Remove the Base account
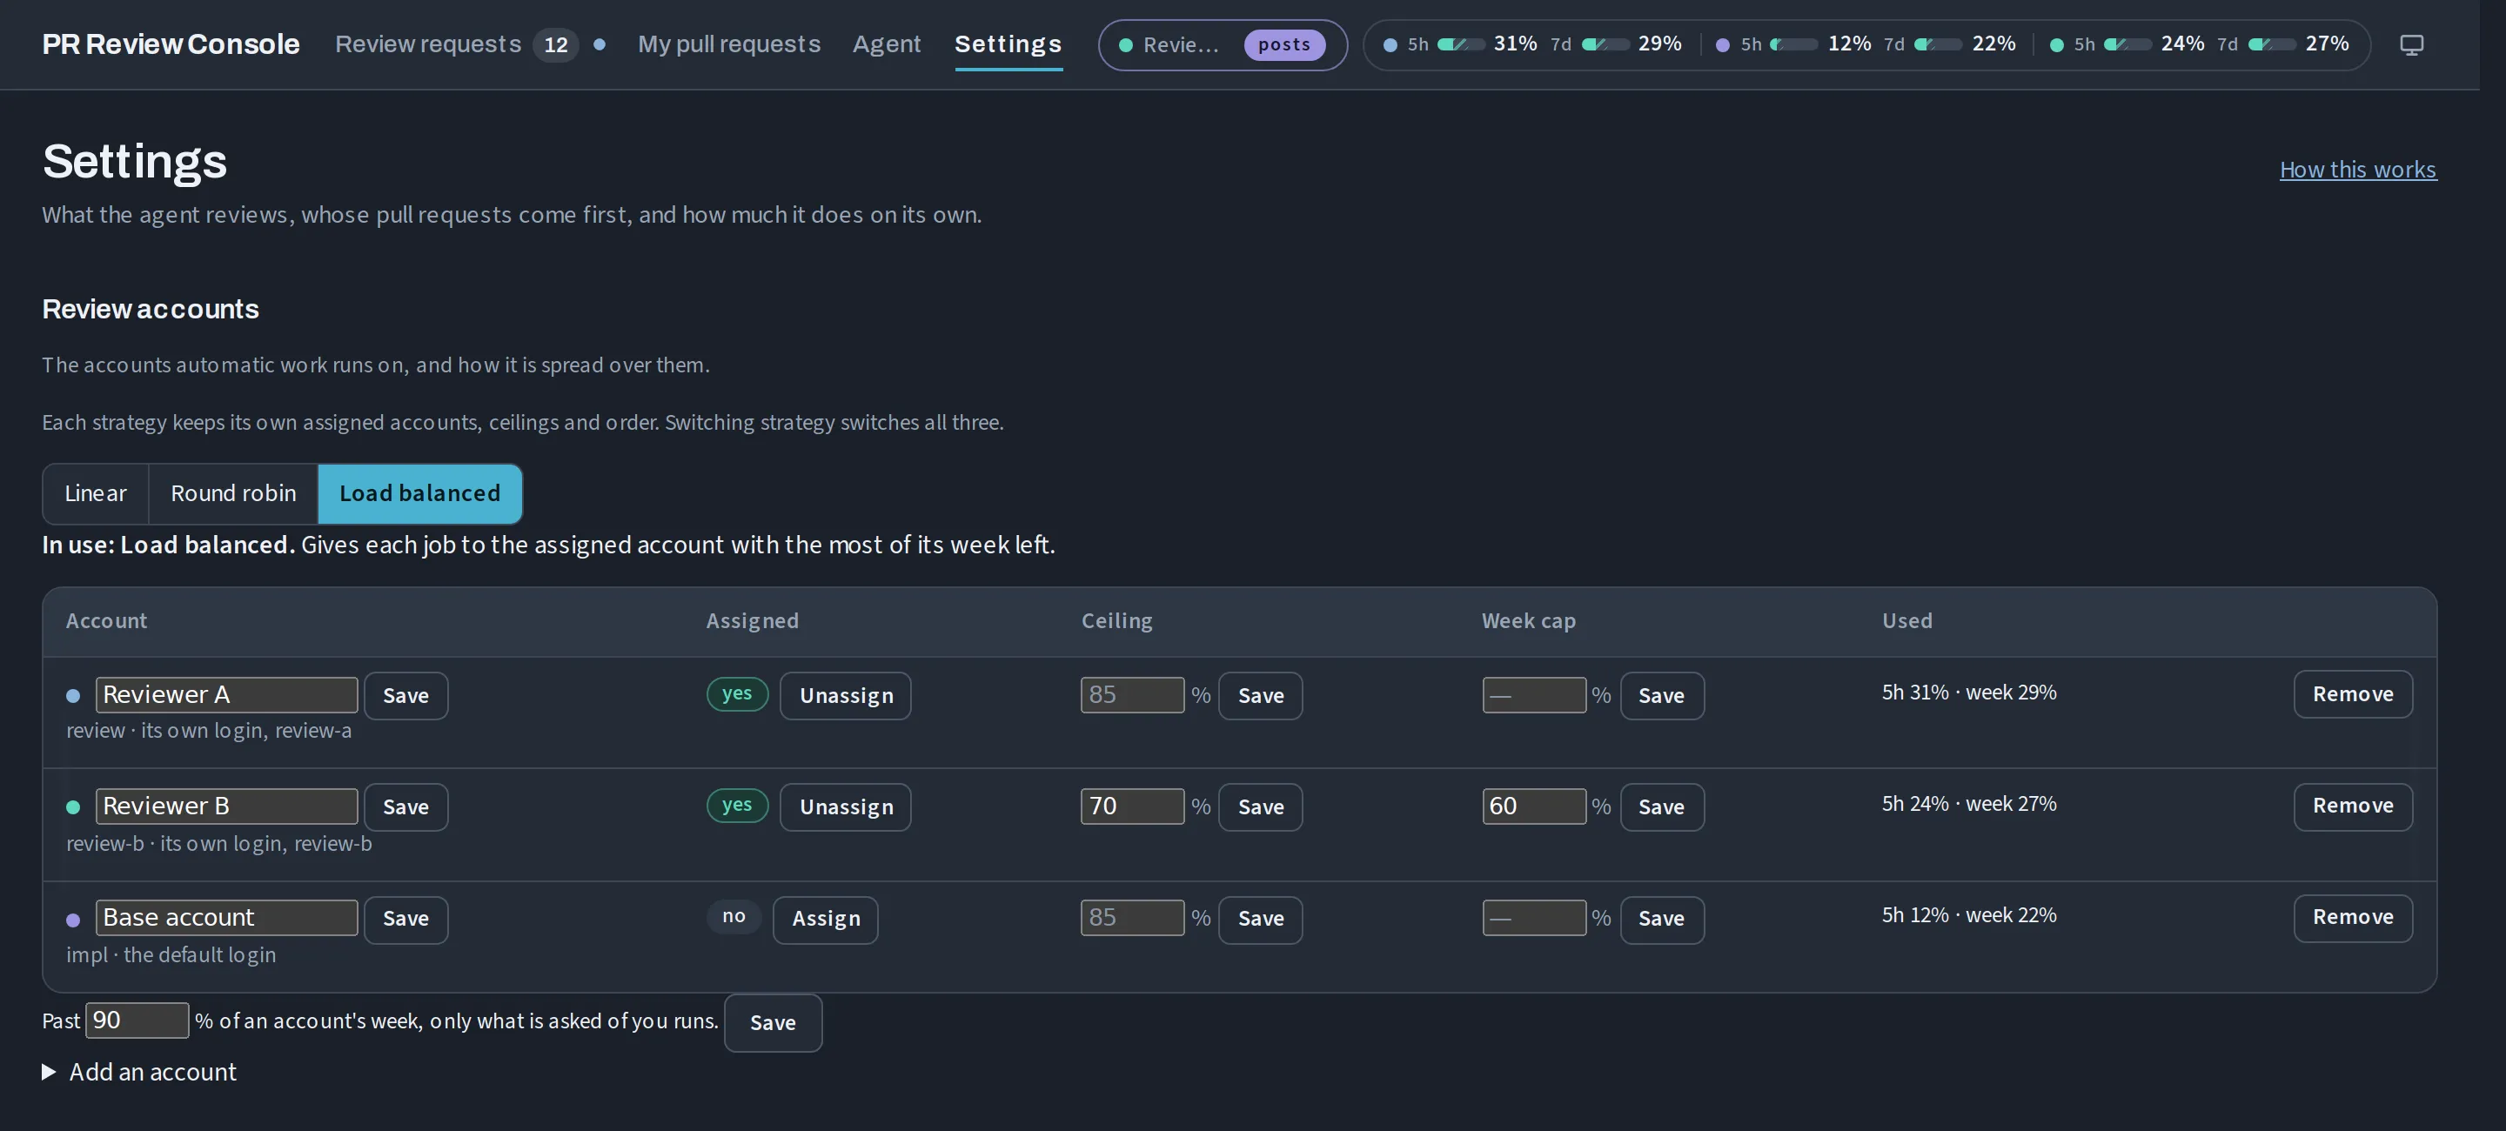 (2352, 918)
